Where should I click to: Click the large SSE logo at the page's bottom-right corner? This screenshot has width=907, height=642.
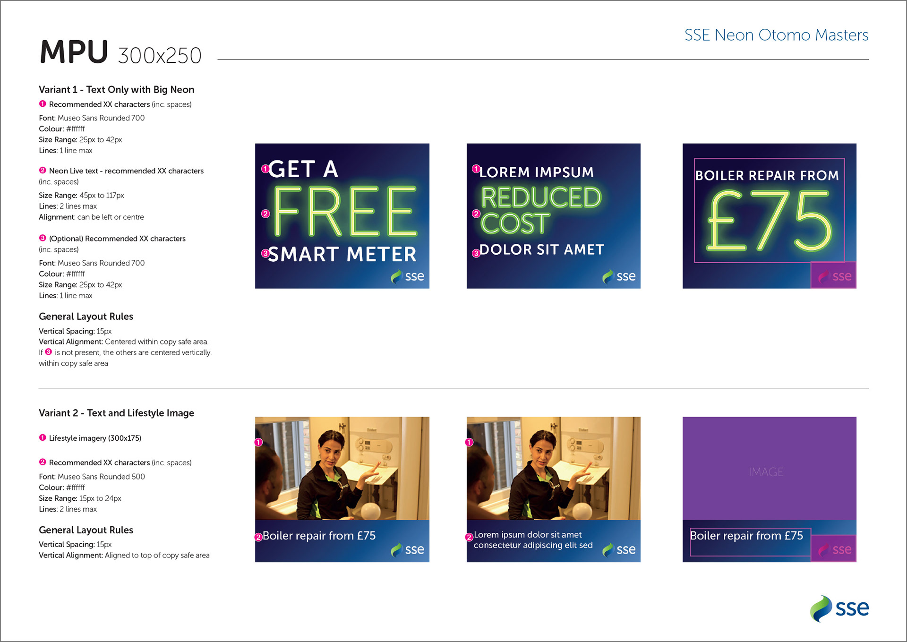[x=839, y=608]
